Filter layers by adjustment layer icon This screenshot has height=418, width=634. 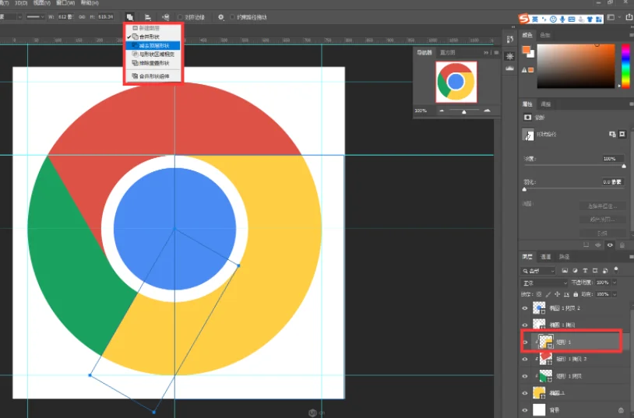click(575, 270)
